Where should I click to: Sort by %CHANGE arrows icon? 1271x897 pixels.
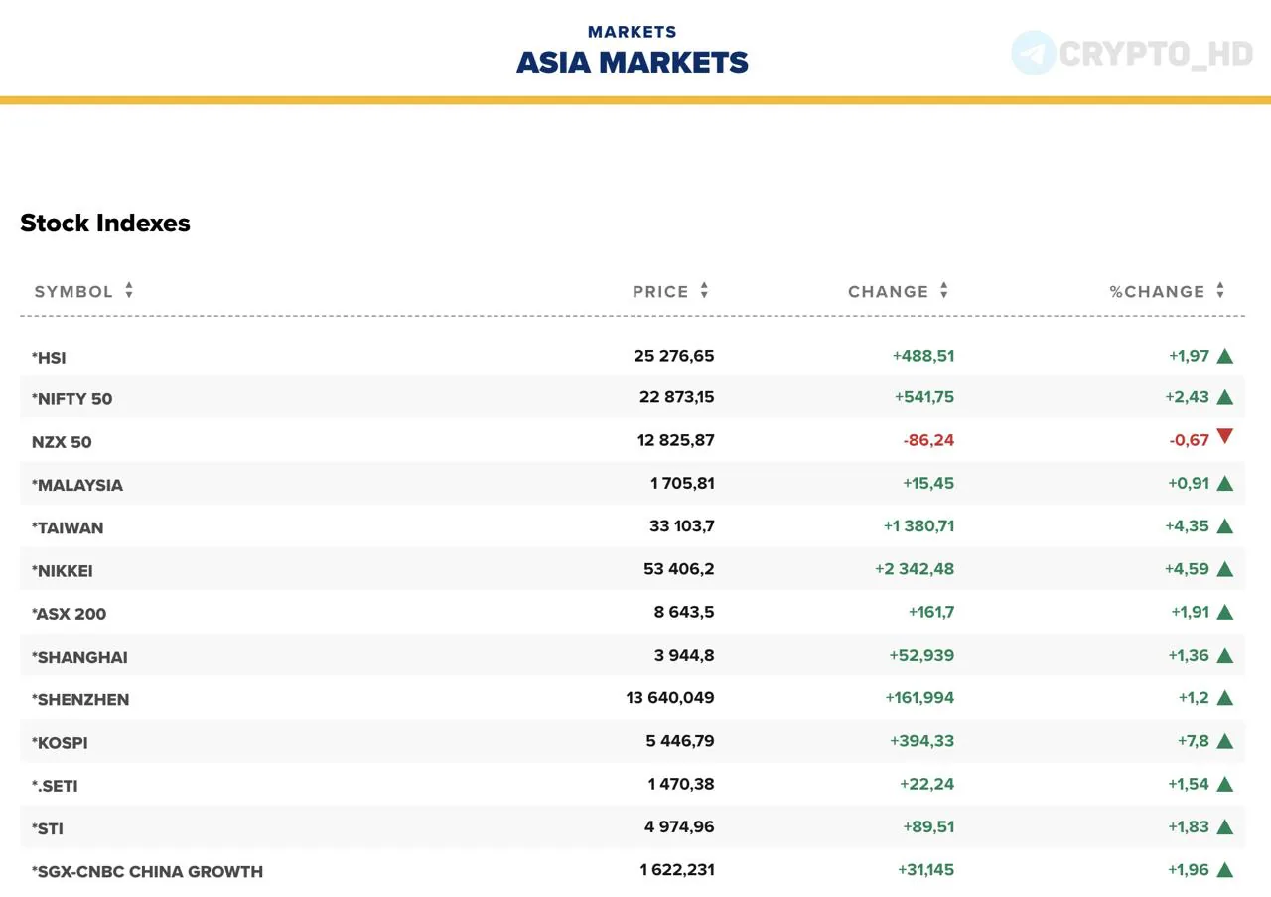coord(1220,291)
